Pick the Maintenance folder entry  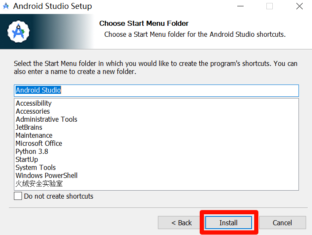pyautogui.click(x=34, y=135)
